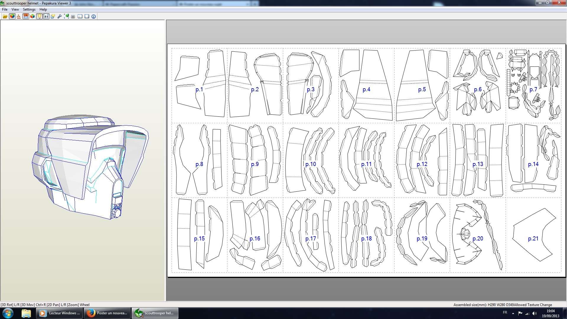
Task: Select the p.10 pattern page
Action: [x=311, y=160]
